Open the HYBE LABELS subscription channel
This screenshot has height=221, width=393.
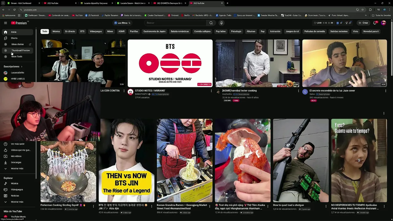click(18, 79)
